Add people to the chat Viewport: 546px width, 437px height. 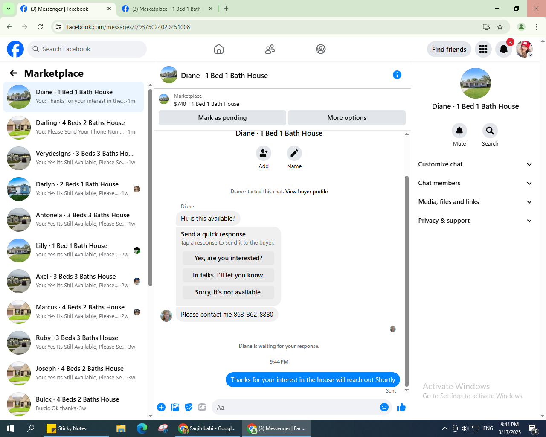[264, 153]
